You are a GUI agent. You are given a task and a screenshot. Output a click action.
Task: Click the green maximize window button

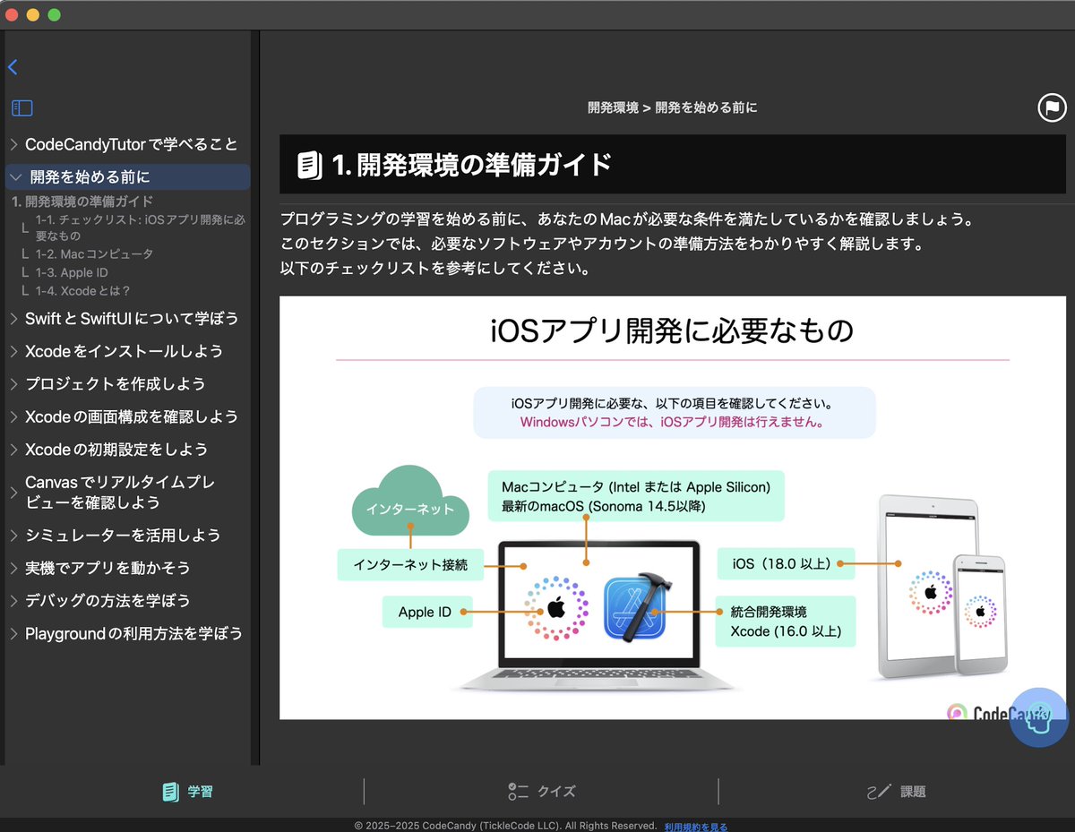click(54, 14)
